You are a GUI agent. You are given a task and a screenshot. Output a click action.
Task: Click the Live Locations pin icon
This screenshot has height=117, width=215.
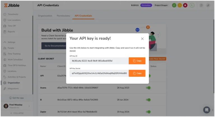[x=5, y=20]
